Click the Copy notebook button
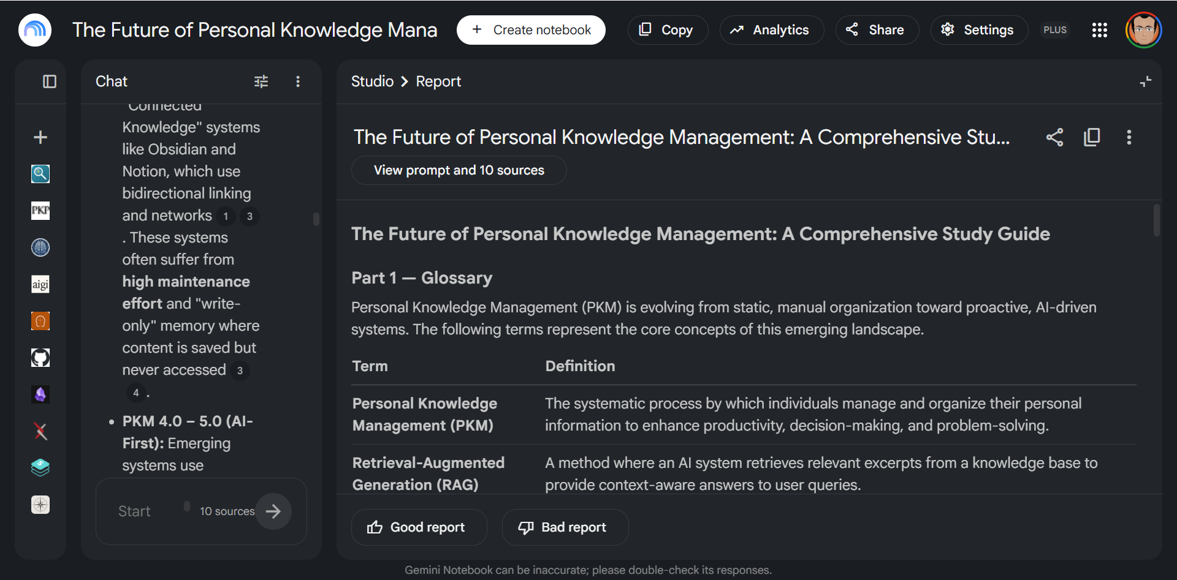 tap(668, 30)
